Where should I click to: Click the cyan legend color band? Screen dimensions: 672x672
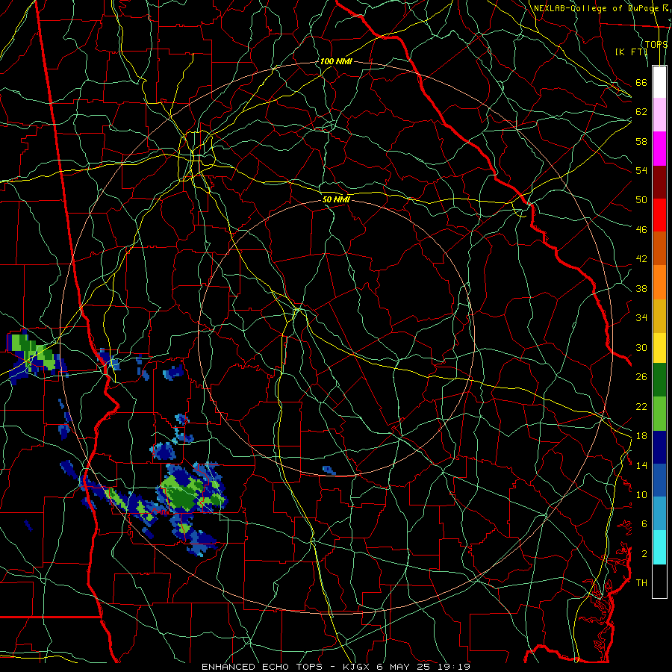point(659,547)
